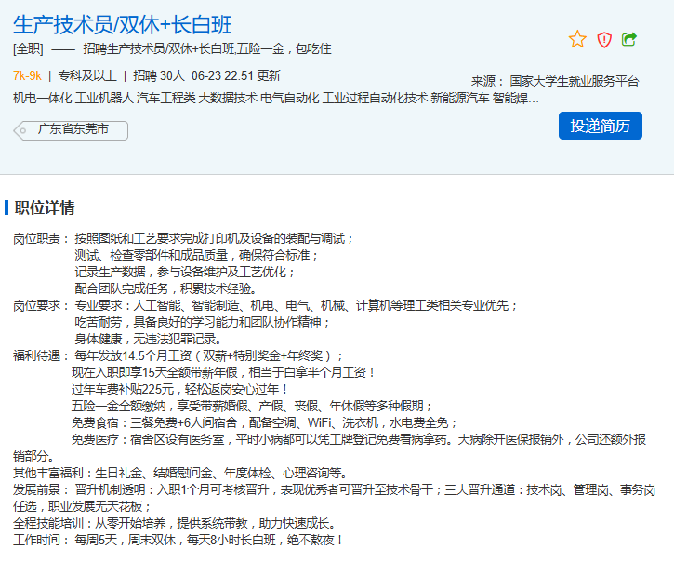Select the 大数据技术 major tag
This screenshot has width=674, height=562.
tap(228, 98)
